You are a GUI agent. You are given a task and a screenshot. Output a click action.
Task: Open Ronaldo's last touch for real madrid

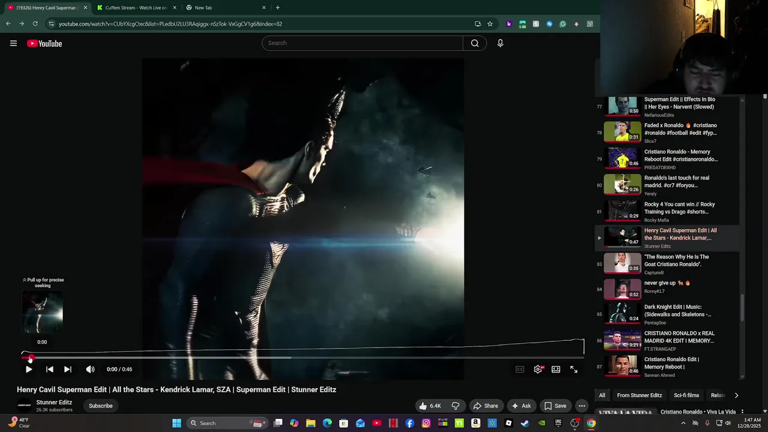tap(666, 185)
